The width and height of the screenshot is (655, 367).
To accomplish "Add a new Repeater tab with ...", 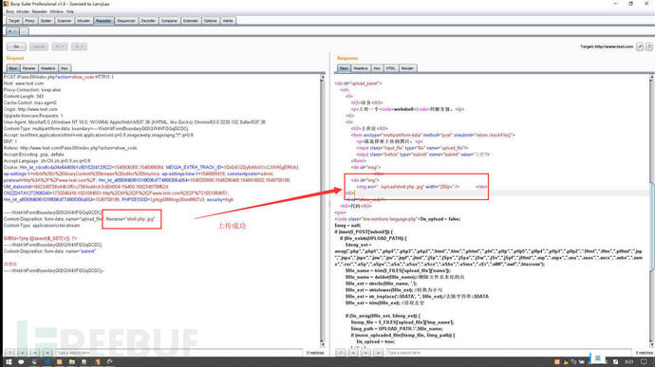I will pos(25,31).
